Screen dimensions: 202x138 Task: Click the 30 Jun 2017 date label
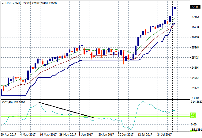(126, 134)
